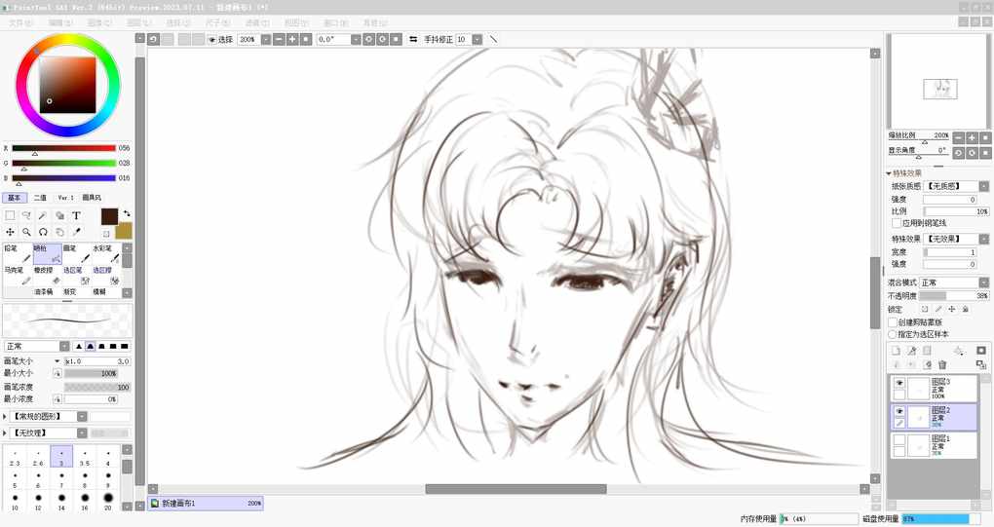Select the 指定为选区样本 radio option
Viewport: 994px width, 527px height.
(x=893, y=334)
